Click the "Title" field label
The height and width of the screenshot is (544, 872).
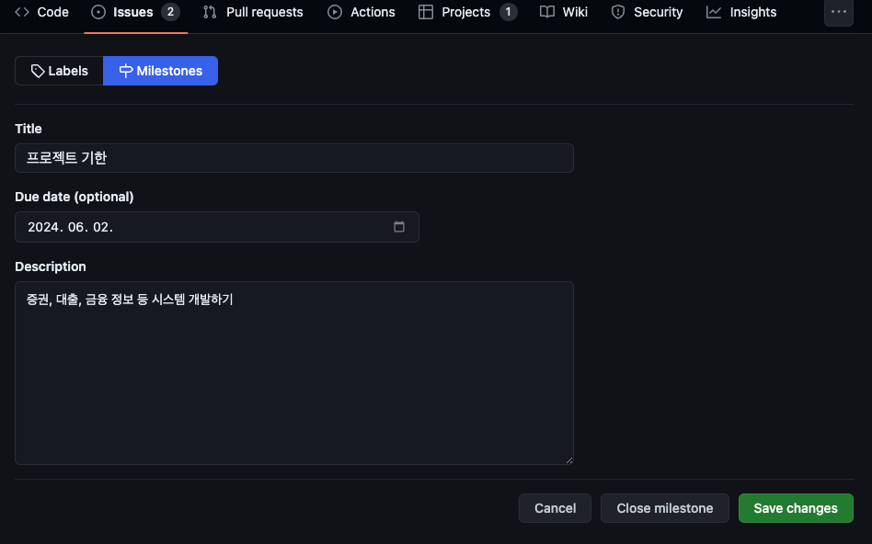29,129
